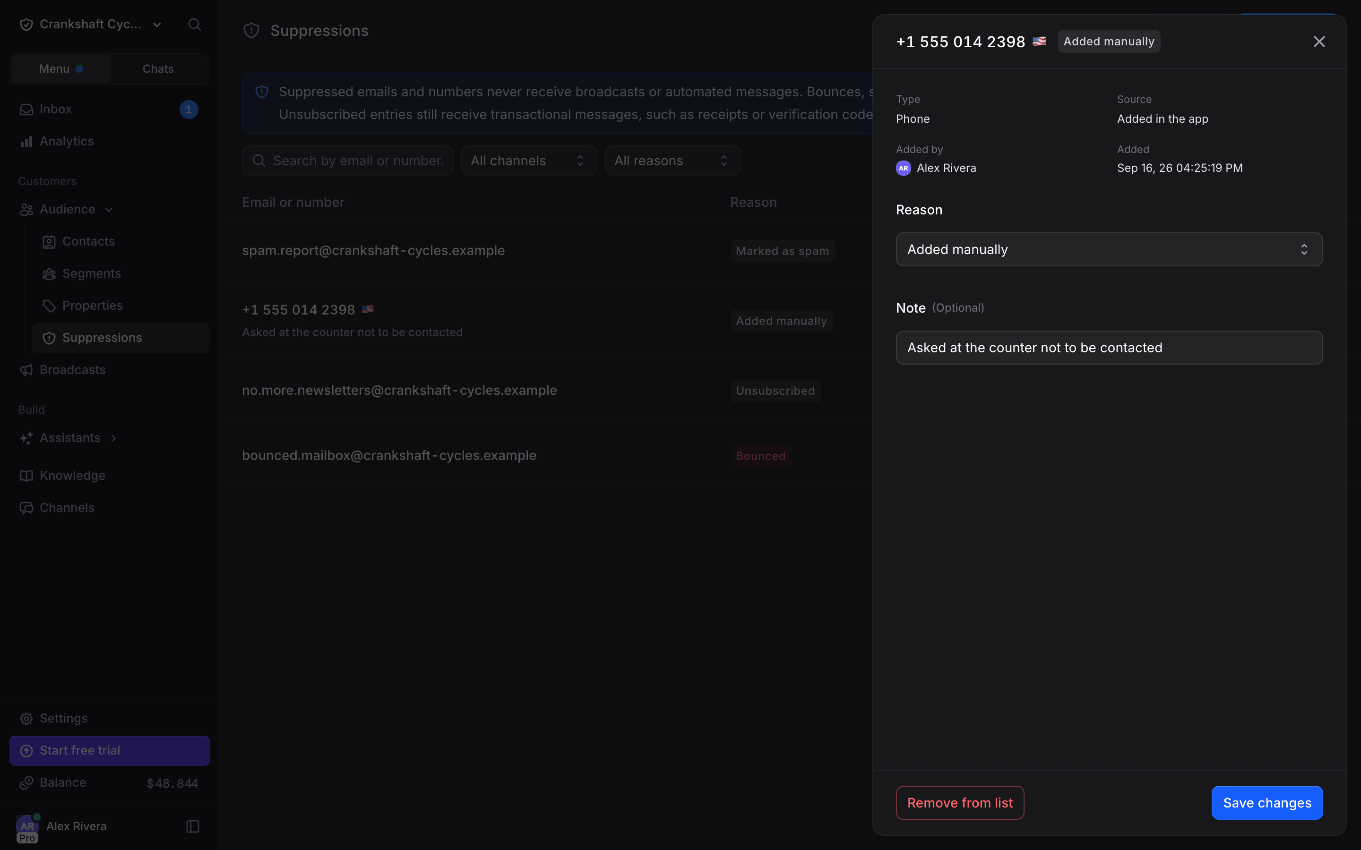Click the Marked as spam badge

coord(782,251)
